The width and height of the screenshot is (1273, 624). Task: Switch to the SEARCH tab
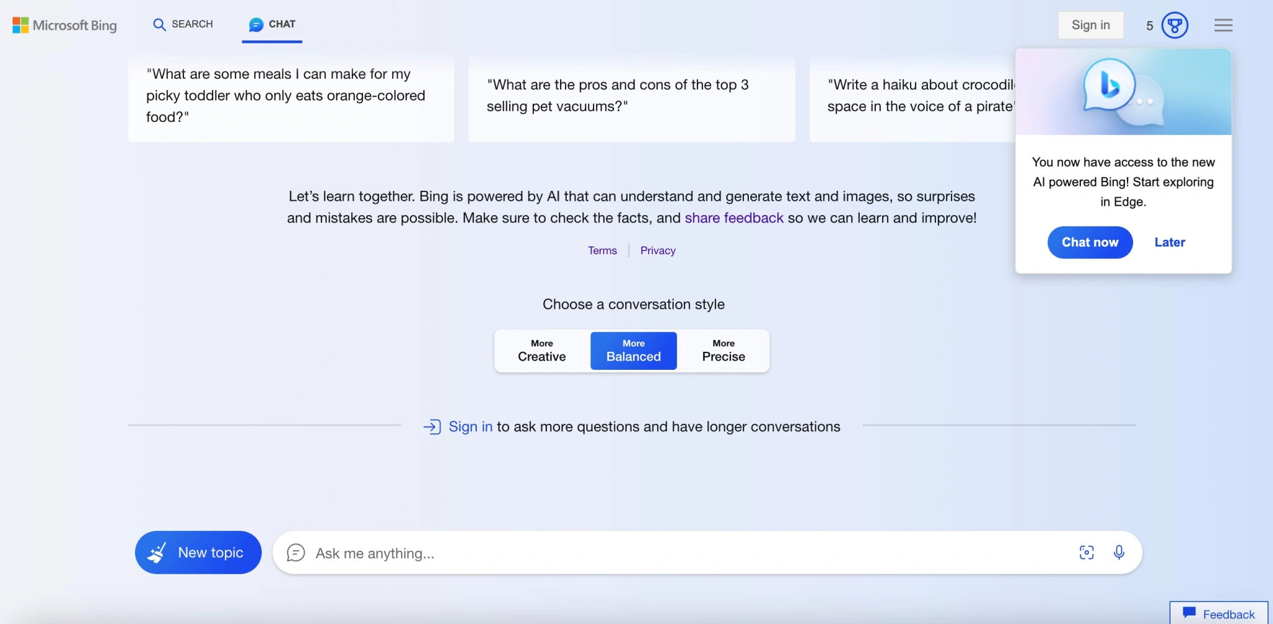[183, 24]
